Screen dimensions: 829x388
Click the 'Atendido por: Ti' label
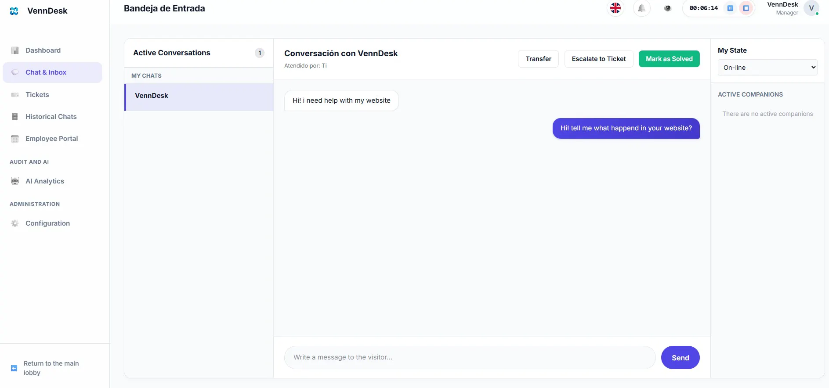pos(305,66)
